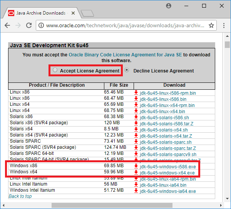Download jdk-6u45-linux-x64-rpm.bin link
Image resolution: width=231 pixels, height=209 pixels.
tap(167, 105)
